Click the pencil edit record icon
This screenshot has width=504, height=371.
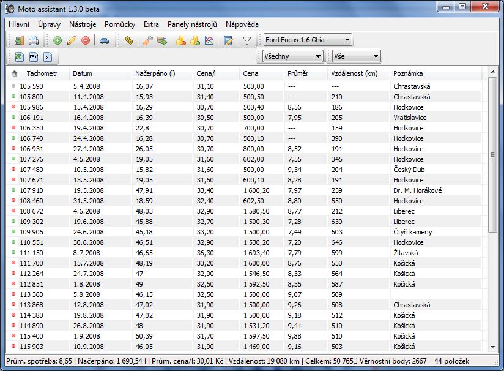72,41
